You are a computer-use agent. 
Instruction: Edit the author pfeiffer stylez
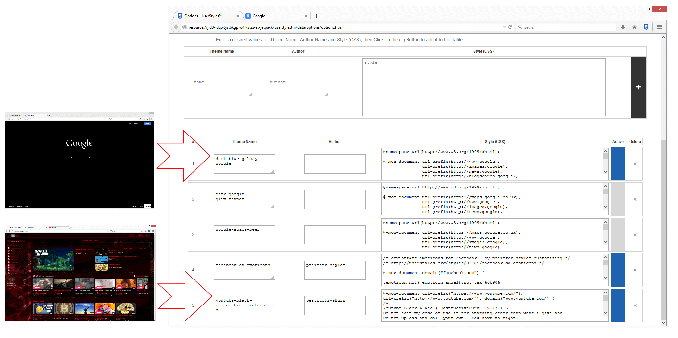tap(335, 270)
